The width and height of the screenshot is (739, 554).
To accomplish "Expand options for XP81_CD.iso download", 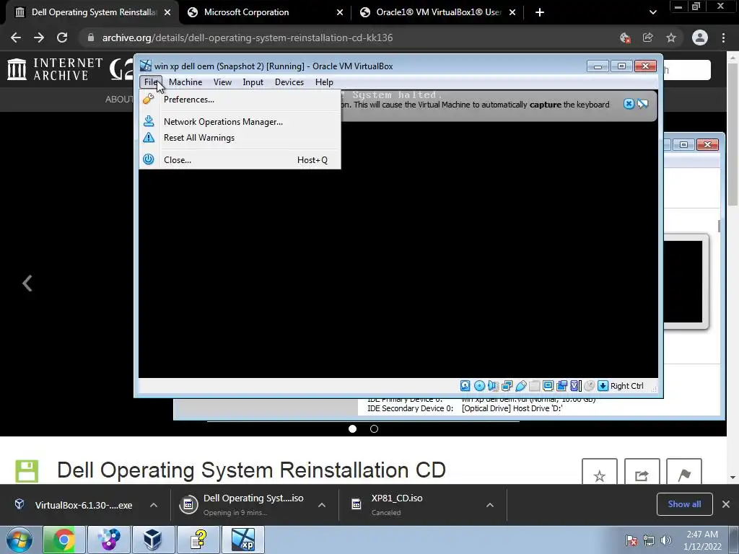I will pyautogui.click(x=490, y=505).
